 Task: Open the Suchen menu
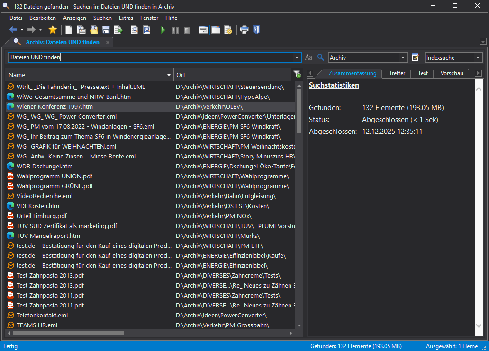103,18
